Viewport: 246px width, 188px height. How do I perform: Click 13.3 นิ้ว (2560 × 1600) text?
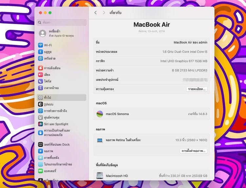tap(191, 140)
